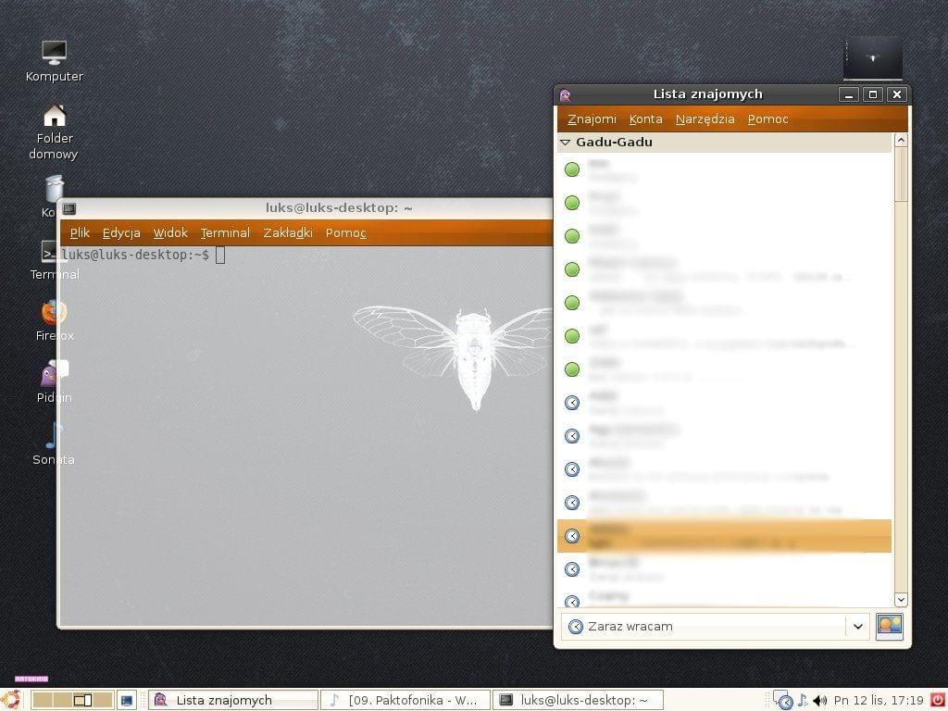
Task: Click the Pidgin buddy icon button
Action: click(x=889, y=627)
